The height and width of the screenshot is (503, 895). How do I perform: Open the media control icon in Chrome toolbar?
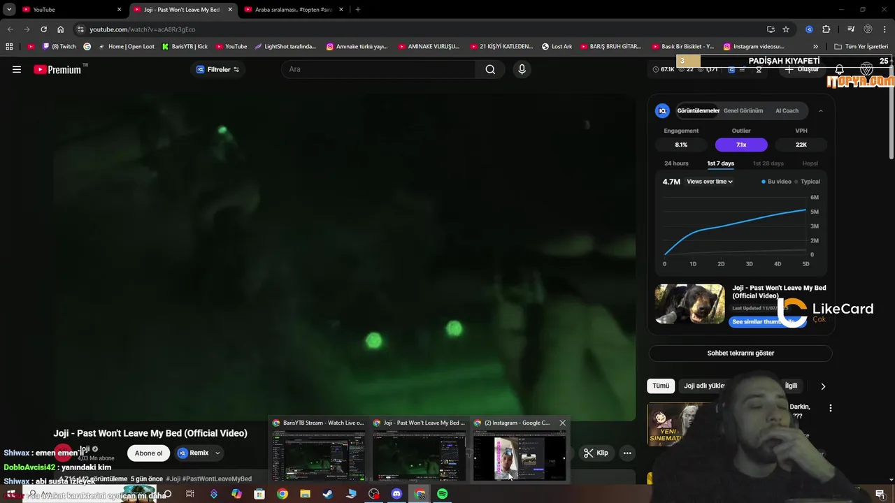point(851,29)
